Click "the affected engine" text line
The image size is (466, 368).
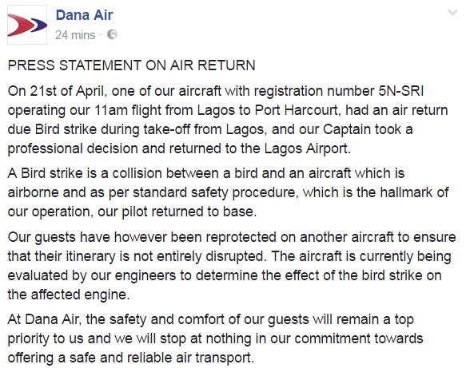69,295
